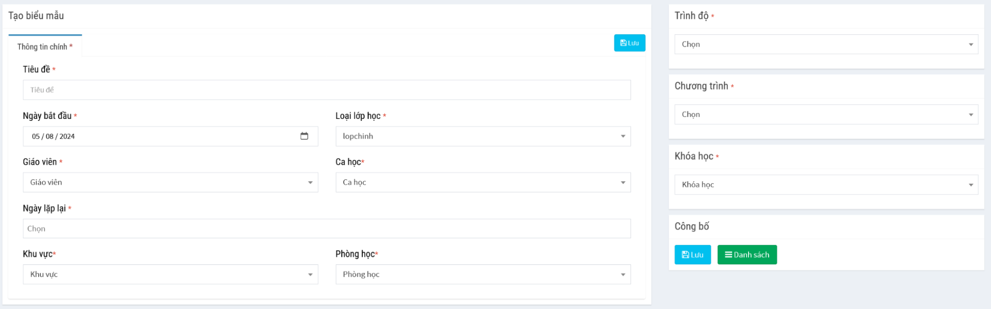The height and width of the screenshot is (309, 991).
Task: Open the Ca học dropdown
Action: [482, 182]
